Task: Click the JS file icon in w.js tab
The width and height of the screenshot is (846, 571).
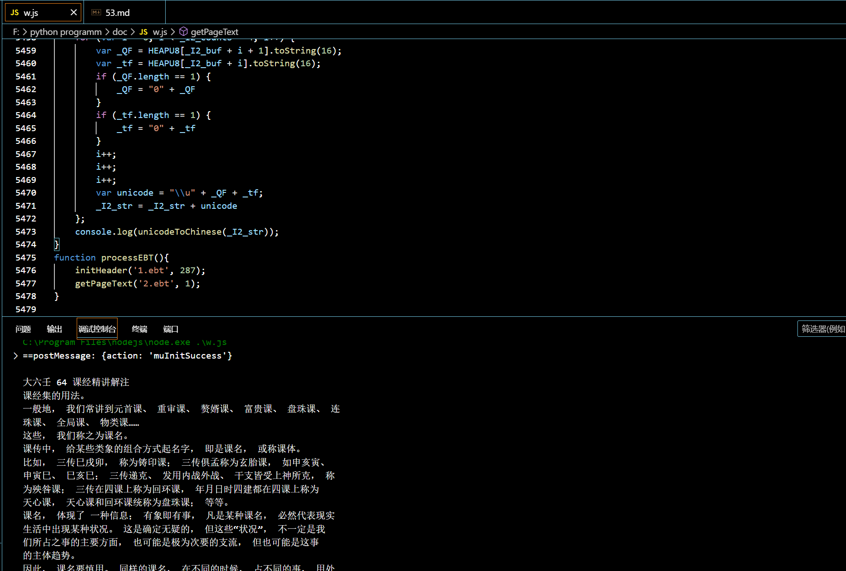Action: [15, 13]
